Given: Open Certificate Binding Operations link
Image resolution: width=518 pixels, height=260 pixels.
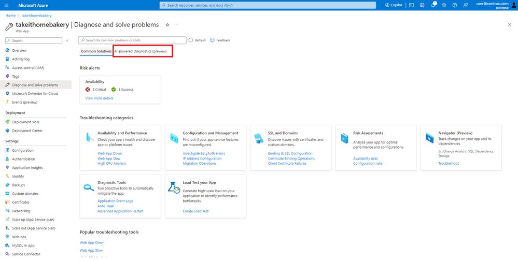Looking at the screenshot, I should [291, 158].
